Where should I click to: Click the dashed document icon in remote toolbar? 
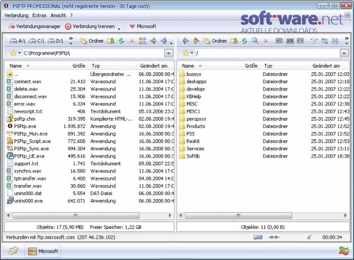pyautogui.click(x=313, y=41)
